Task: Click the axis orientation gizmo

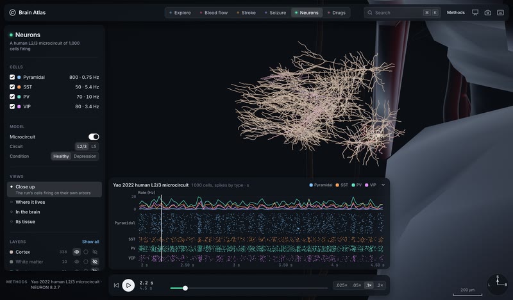Action: click(498, 284)
